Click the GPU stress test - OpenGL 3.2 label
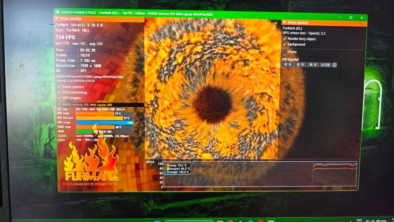Image resolution: width=394 pixels, height=222 pixels. (304, 33)
